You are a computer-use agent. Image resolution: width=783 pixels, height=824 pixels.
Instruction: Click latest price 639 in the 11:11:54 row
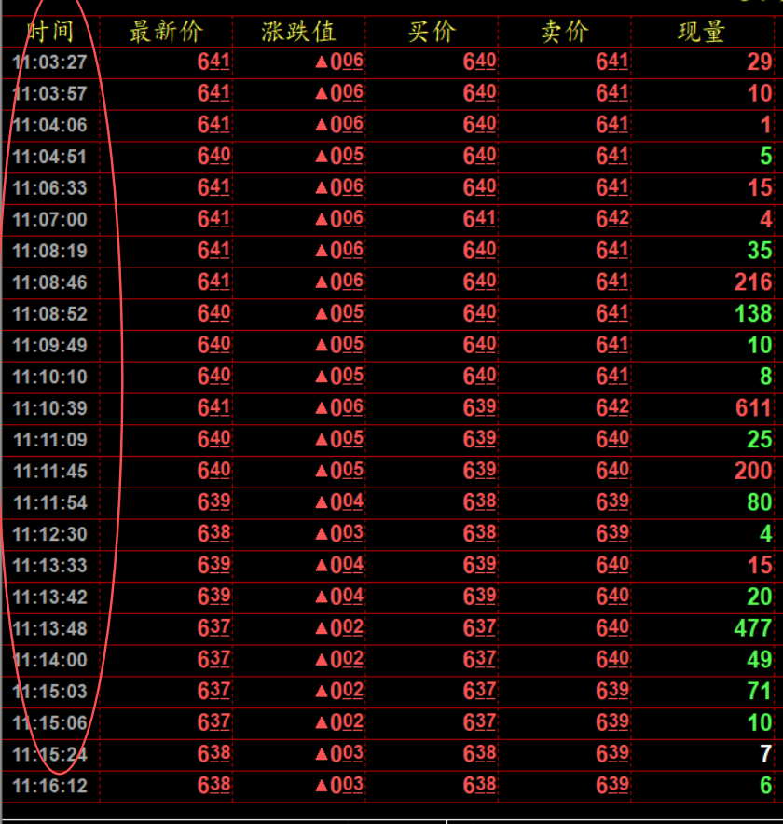coord(213,502)
